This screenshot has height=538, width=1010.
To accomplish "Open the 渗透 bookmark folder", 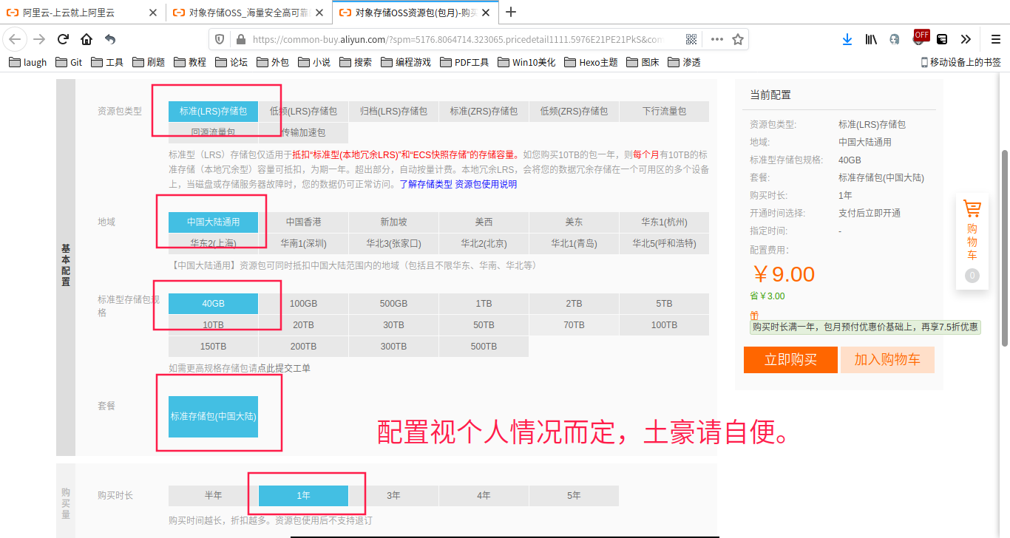I will tap(684, 62).
